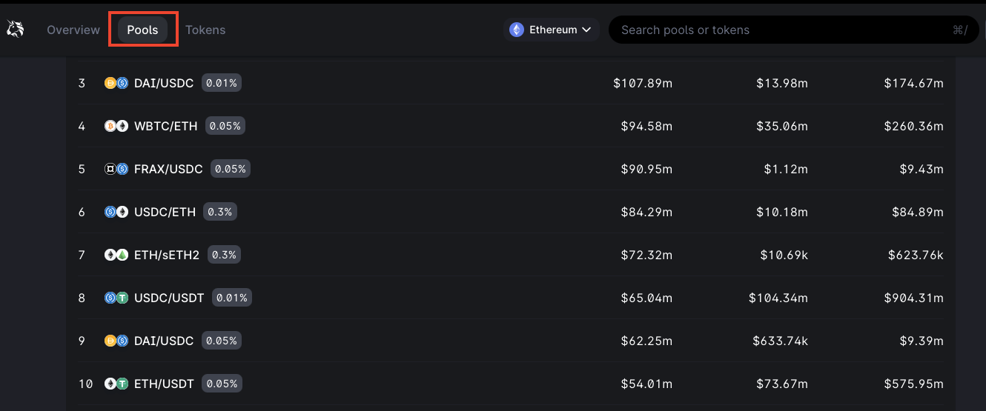Viewport: 986px width, 411px height.
Task: Switch to the Overview tab
Action: [73, 30]
